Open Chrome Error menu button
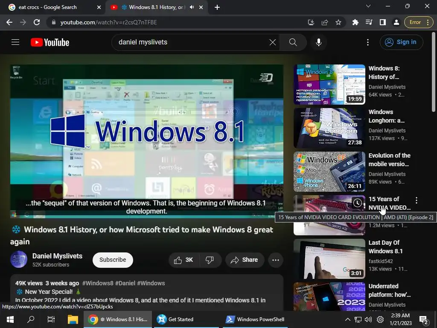437x328 pixels. 419,22
